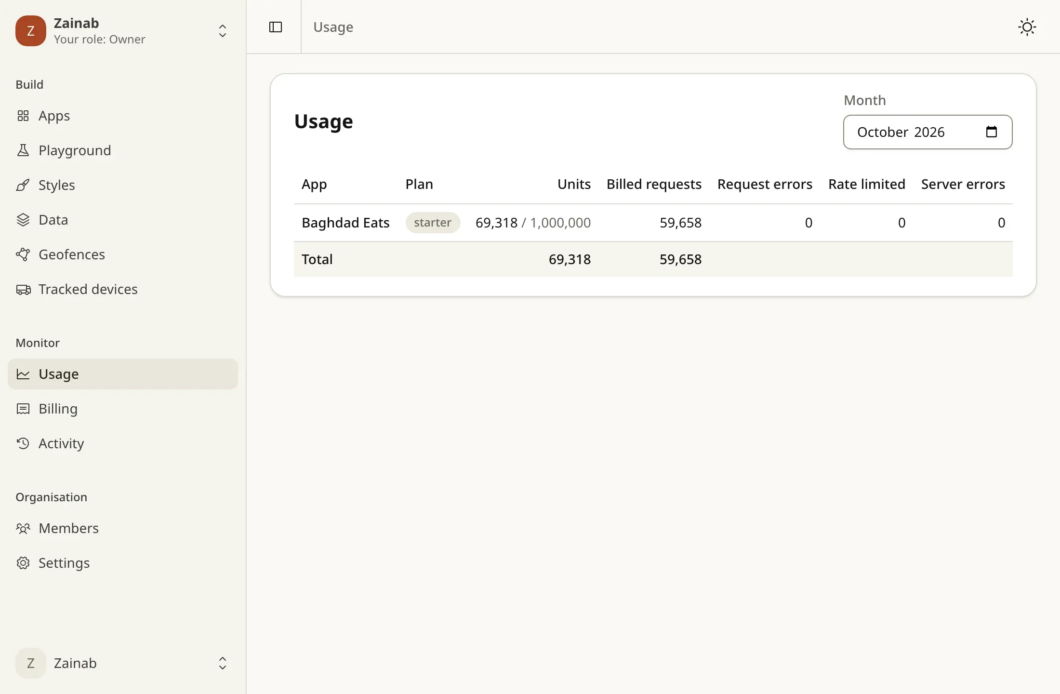Viewport: 1060px width, 694px height.
Task: Open the Settings page label
Action: pyautogui.click(x=64, y=563)
